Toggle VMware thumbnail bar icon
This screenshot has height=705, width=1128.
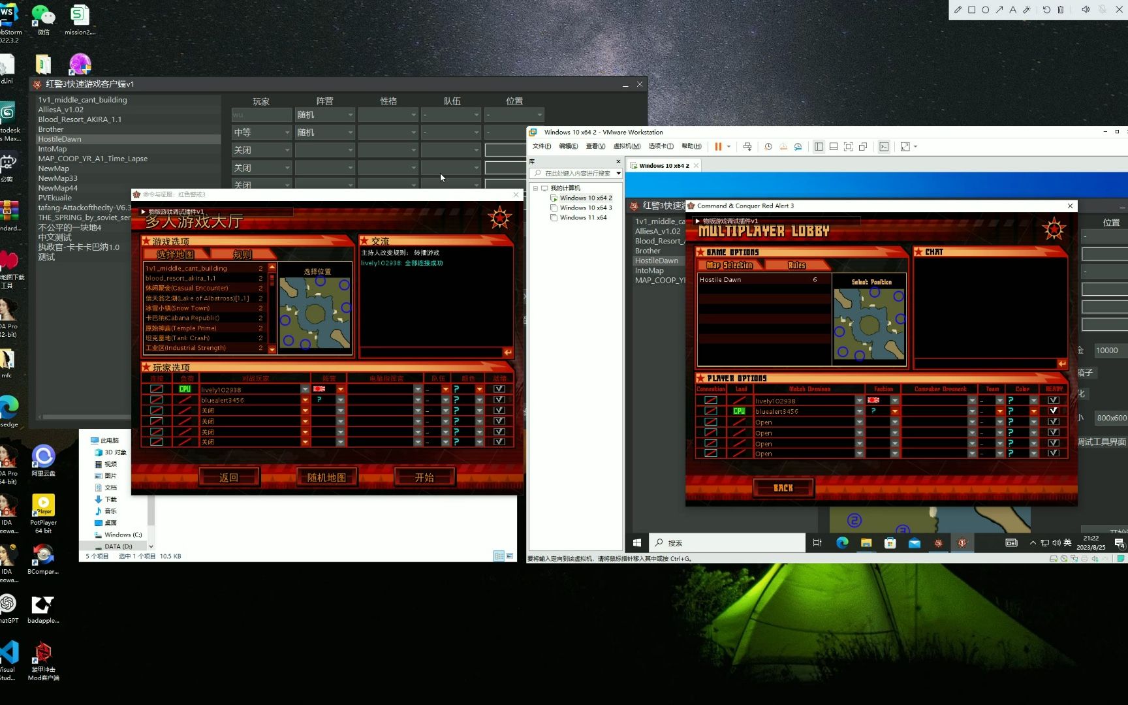click(x=834, y=147)
